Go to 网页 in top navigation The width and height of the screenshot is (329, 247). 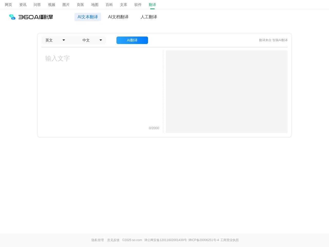8,5
